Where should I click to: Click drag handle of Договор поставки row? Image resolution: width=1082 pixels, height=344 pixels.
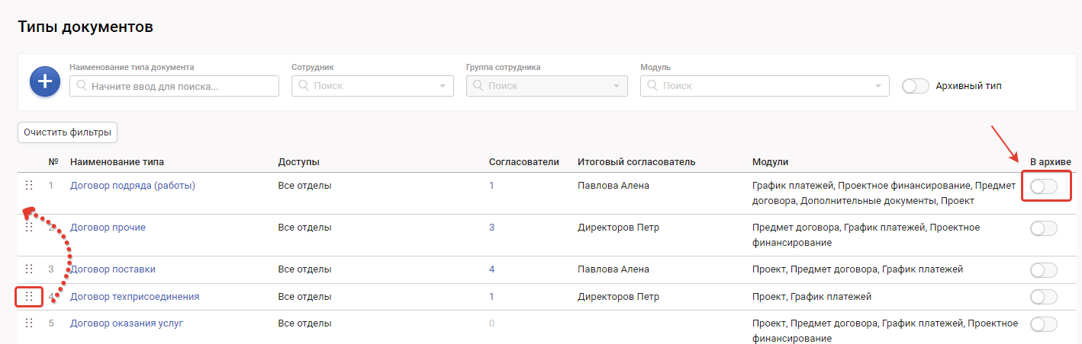29,269
